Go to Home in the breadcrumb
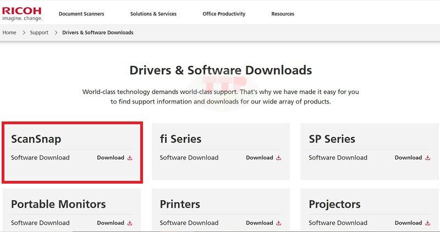Image resolution: width=440 pixels, height=232 pixels. click(x=9, y=32)
